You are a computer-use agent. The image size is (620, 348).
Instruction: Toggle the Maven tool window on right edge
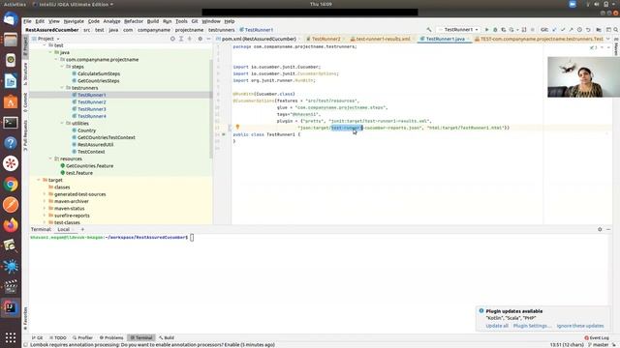click(x=616, y=46)
